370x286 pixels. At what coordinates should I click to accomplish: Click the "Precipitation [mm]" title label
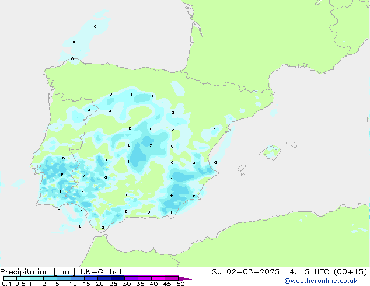tap(34, 271)
